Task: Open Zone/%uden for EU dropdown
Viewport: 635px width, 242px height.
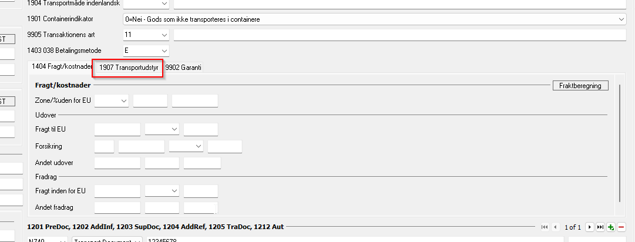Action: [124, 101]
